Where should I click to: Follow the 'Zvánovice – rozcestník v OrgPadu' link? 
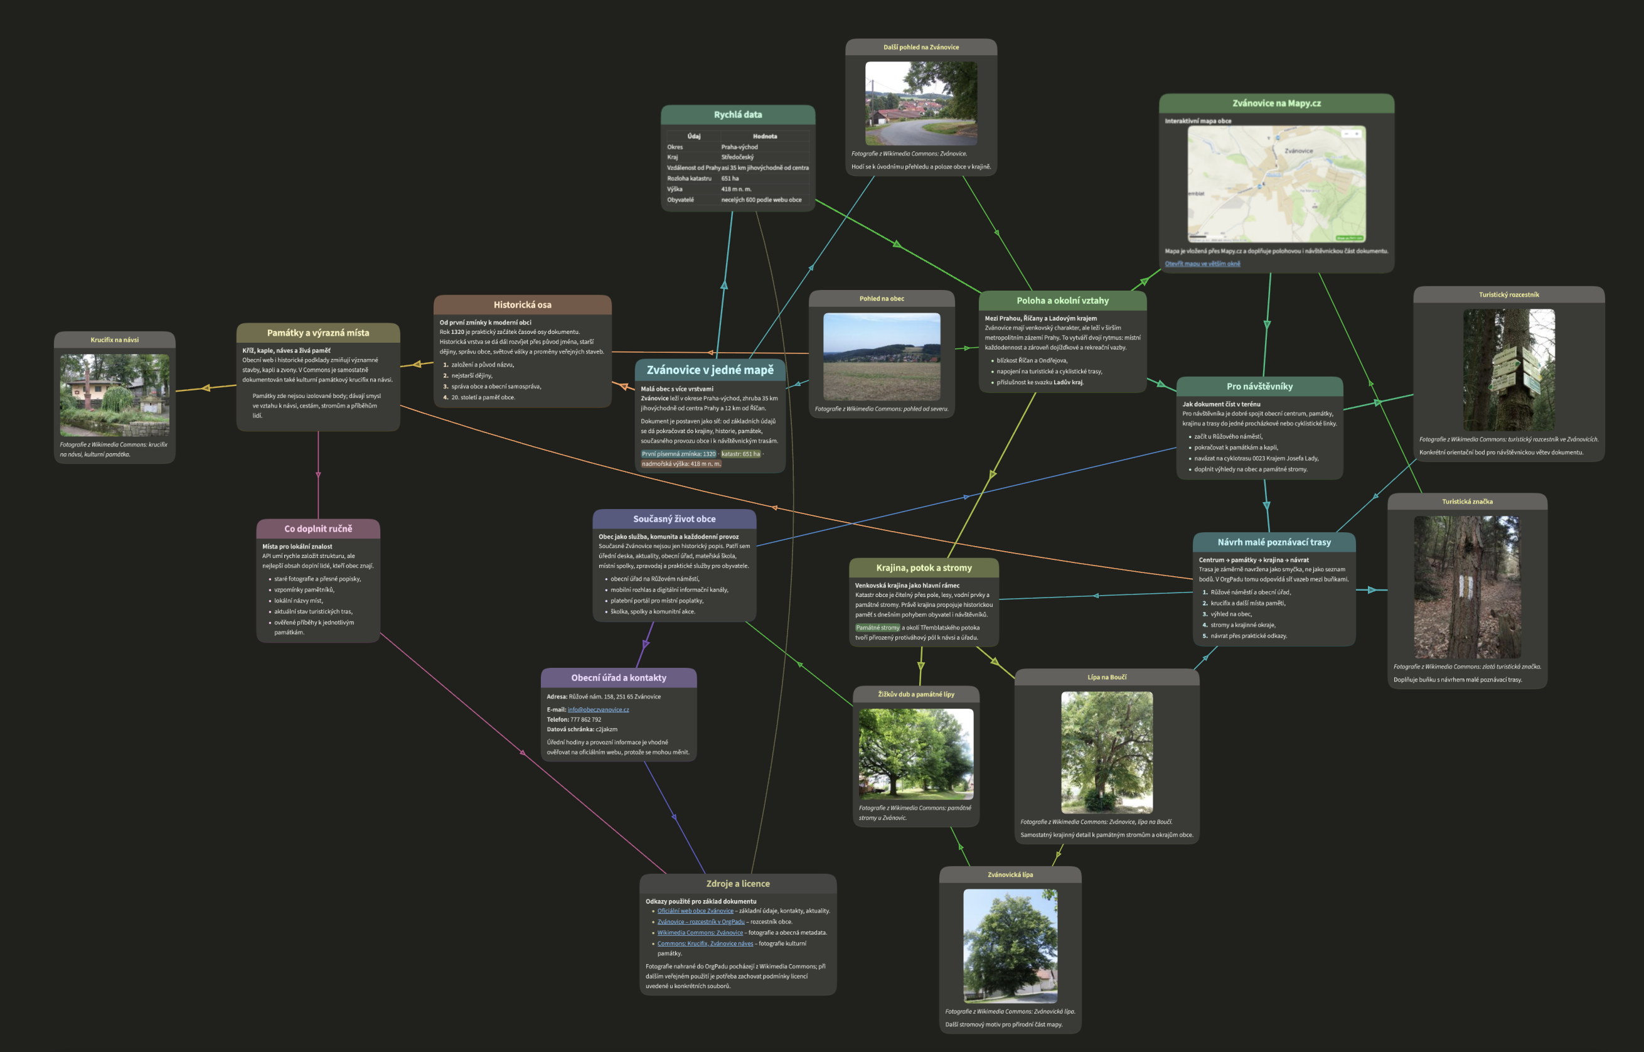click(x=700, y=921)
